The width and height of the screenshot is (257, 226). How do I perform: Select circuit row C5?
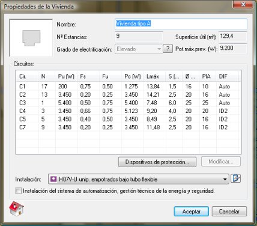128,119
